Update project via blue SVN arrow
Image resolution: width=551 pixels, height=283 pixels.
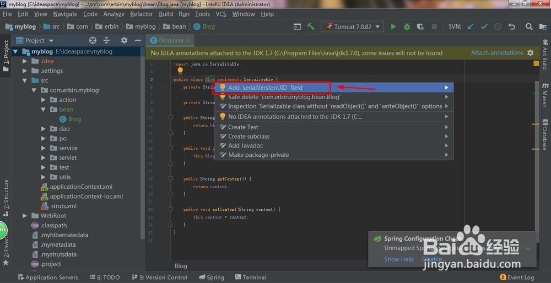(x=470, y=26)
